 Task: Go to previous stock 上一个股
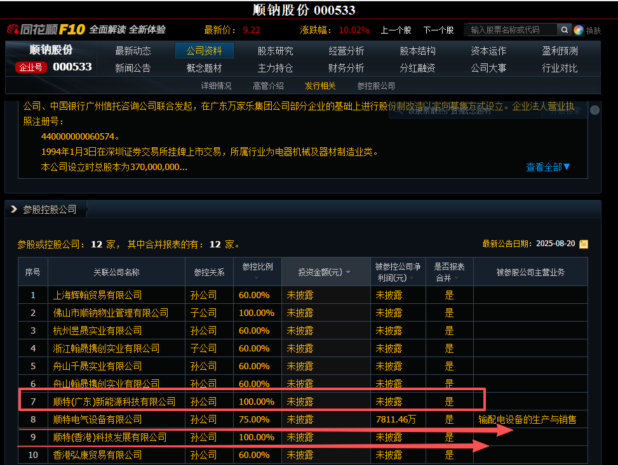[396, 30]
